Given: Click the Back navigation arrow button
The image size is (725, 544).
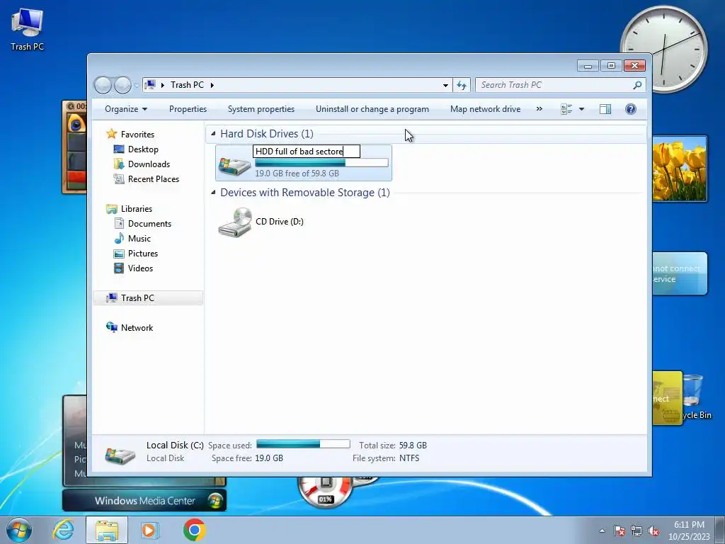Looking at the screenshot, I should (103, 85).
